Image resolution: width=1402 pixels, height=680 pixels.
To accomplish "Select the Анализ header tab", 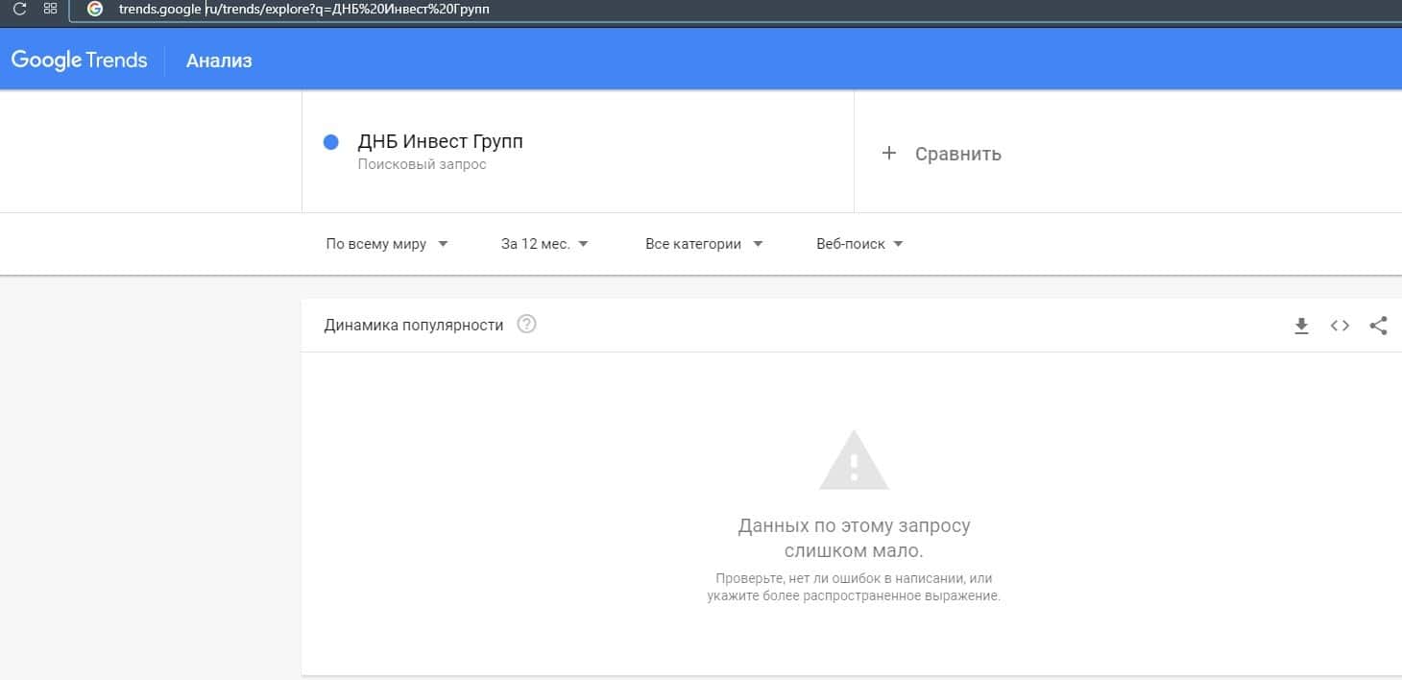I will point(219,61).
